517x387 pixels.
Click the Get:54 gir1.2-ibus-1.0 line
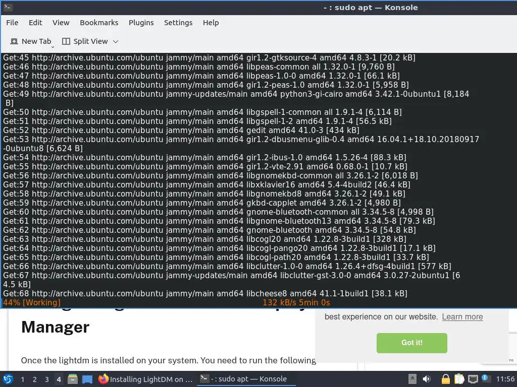pyautogui.click(x=205, y=157)
